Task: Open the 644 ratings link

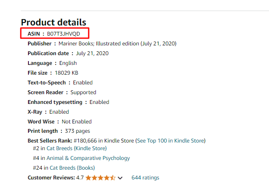Action: 145,178
